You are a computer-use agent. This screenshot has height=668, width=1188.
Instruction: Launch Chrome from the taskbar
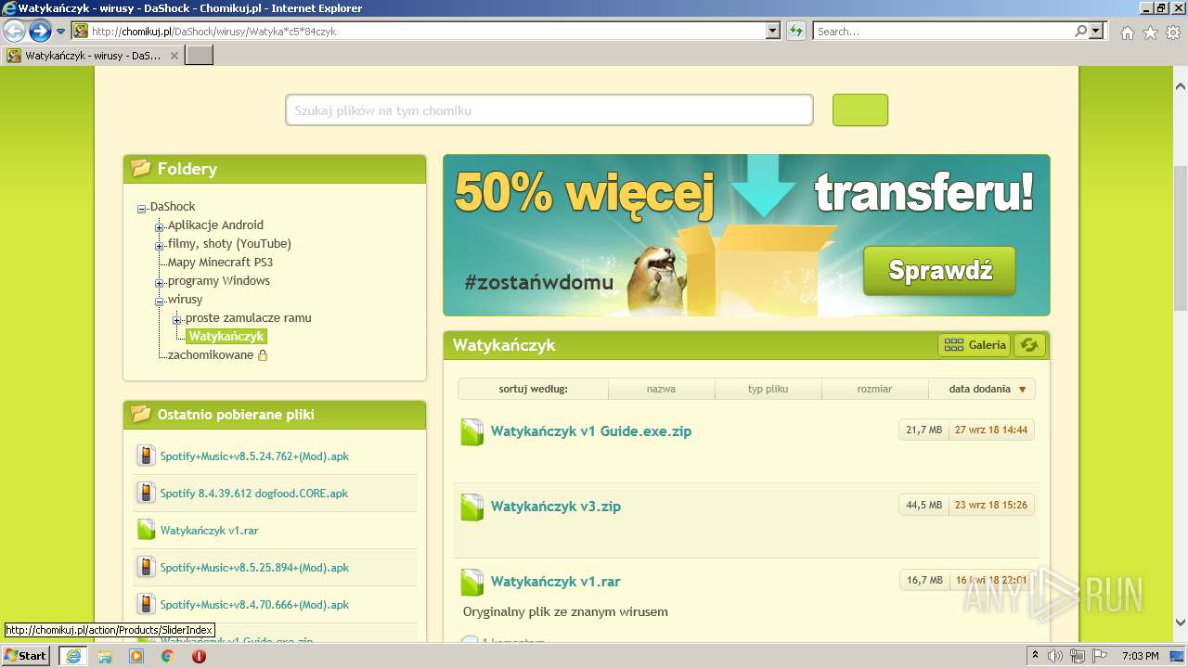167,656
